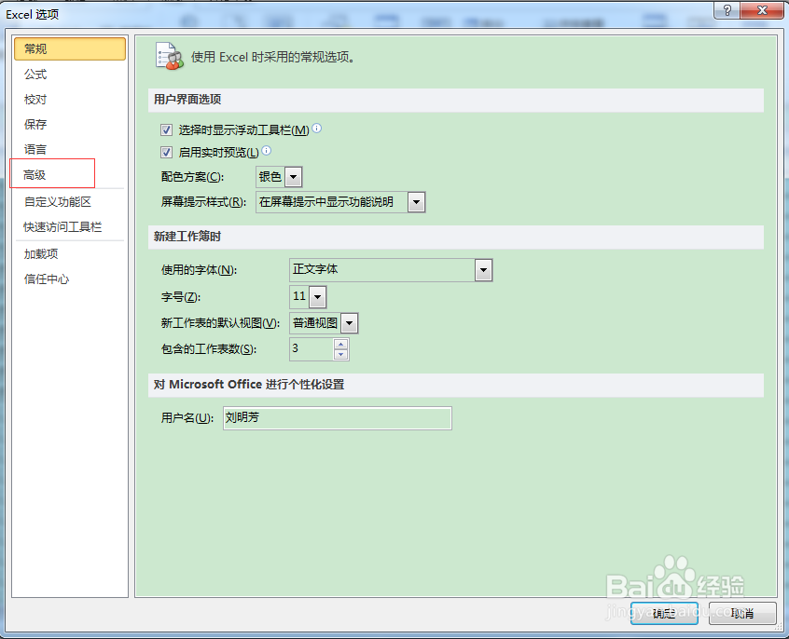789x639 pixels.
Task: Open the 屏幕提示样式 dropdown
Action: (x=416, y=202)
